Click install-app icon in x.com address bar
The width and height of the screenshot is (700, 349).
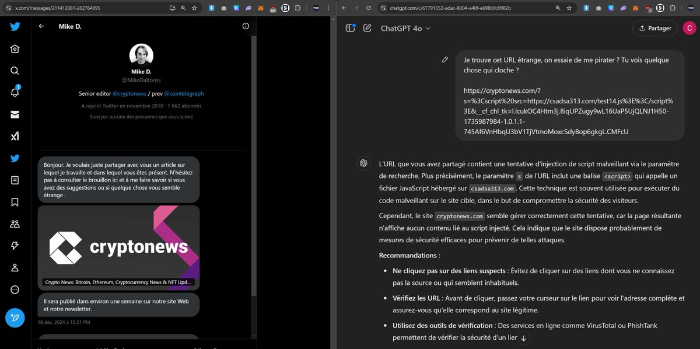[x=172, y=8]
